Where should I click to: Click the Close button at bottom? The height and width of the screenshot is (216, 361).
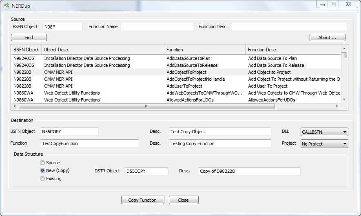(183, 200)
